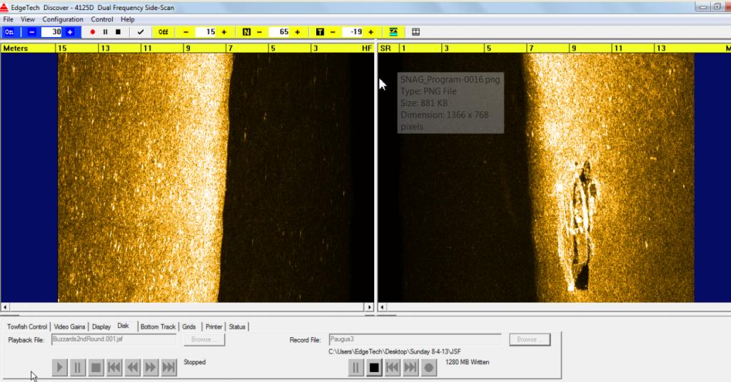Open the color palette icon in the toolbar
This screenshot has width=731, height=382.
[x=393, y=32]
